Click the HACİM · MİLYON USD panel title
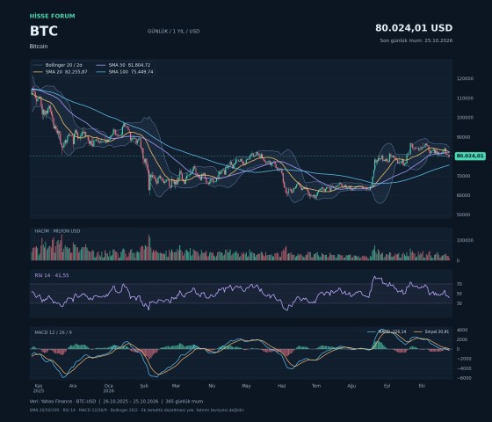 57,231
